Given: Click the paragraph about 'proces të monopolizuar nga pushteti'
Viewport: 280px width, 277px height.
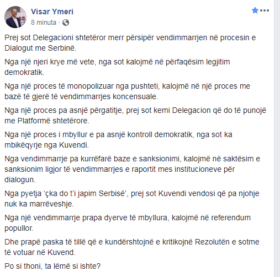Looking at the screenshot, I should pos(128,91).
